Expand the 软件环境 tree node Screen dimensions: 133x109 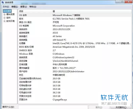pos(5,21)
